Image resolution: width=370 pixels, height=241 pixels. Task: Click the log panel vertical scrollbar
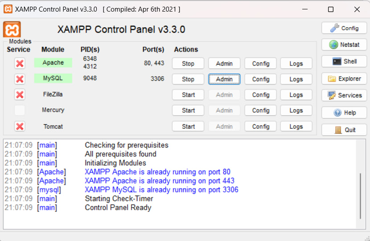tap(360, 196)
